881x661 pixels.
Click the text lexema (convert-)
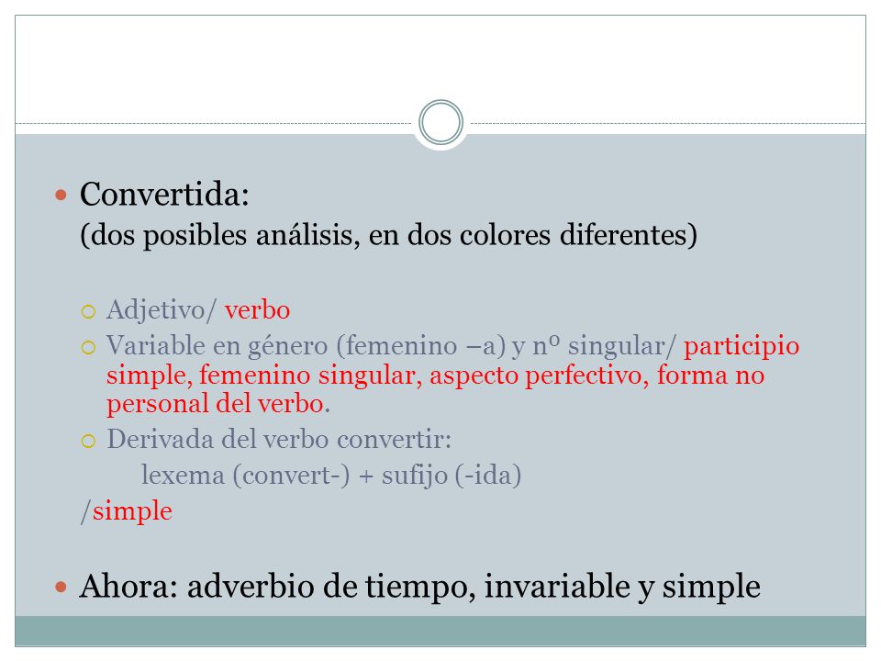click(x=245, y=476)
